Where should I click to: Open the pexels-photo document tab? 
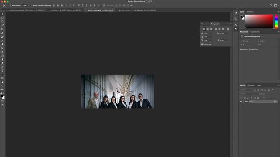click(x=137, y=10)
